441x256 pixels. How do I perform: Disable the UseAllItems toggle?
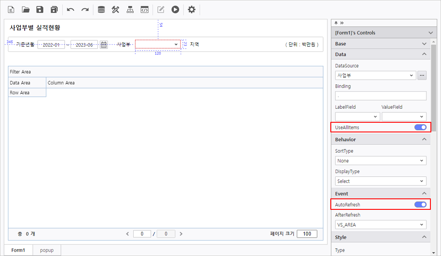pos(420,128)
